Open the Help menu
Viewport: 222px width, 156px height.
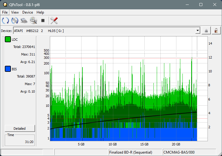40,12
